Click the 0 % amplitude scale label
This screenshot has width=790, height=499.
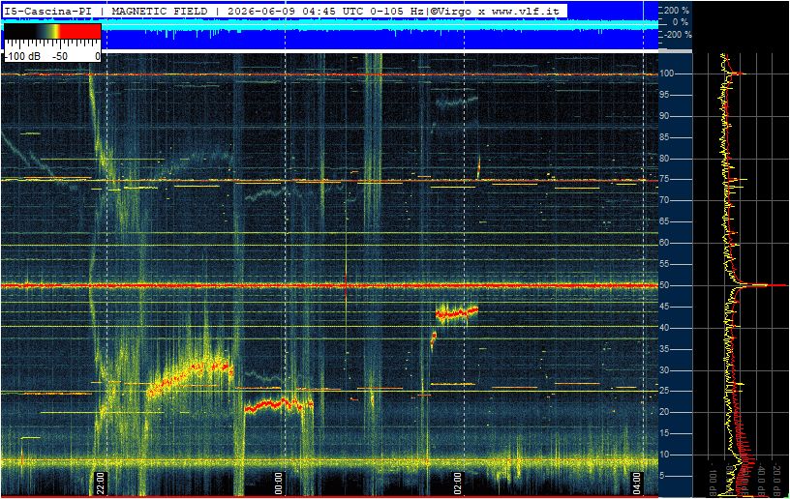[681, 22]
